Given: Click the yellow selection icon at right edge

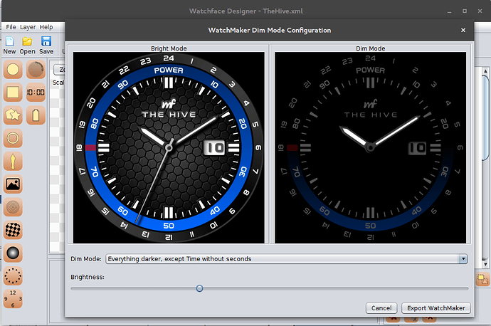Looking at the screenshot, I should [x=482, y=279].
